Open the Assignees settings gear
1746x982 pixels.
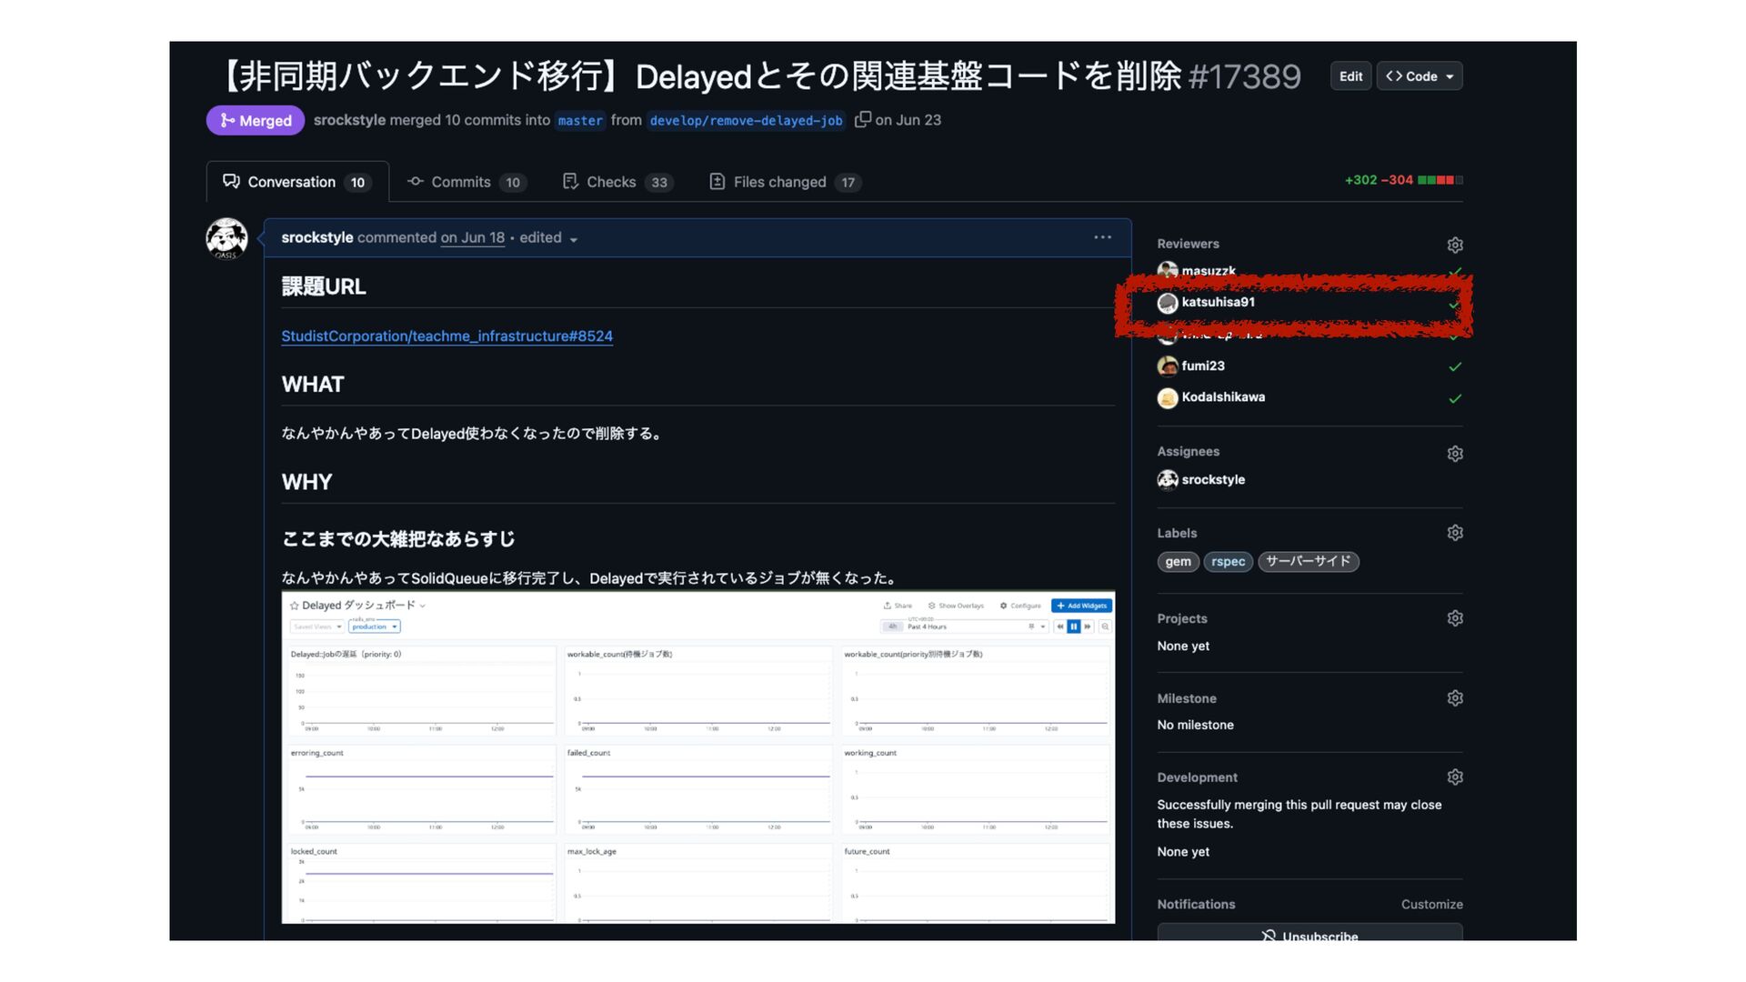(x=1455, y=453)
